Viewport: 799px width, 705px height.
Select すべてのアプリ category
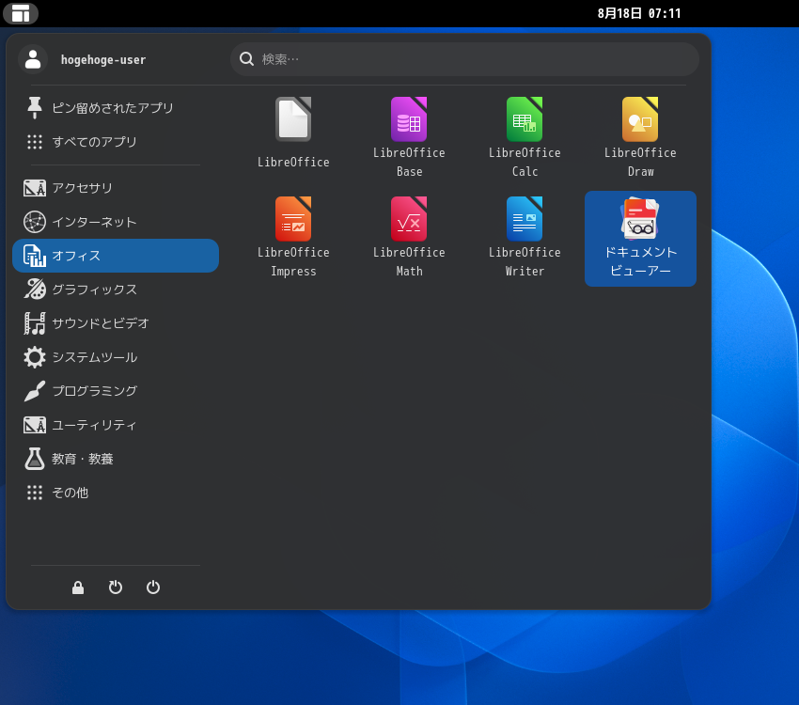116,142
